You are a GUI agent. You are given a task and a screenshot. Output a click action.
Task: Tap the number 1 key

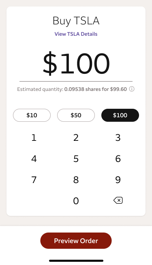click(x=34, y=138)
